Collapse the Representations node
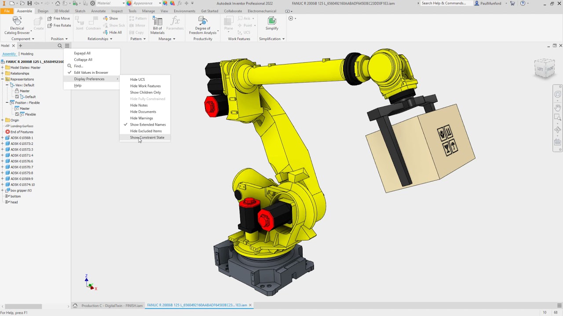 pyautogui.click(x=3, y=79)
